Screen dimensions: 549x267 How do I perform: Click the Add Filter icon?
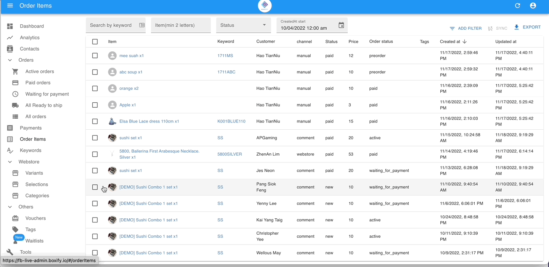pos(452,29)
